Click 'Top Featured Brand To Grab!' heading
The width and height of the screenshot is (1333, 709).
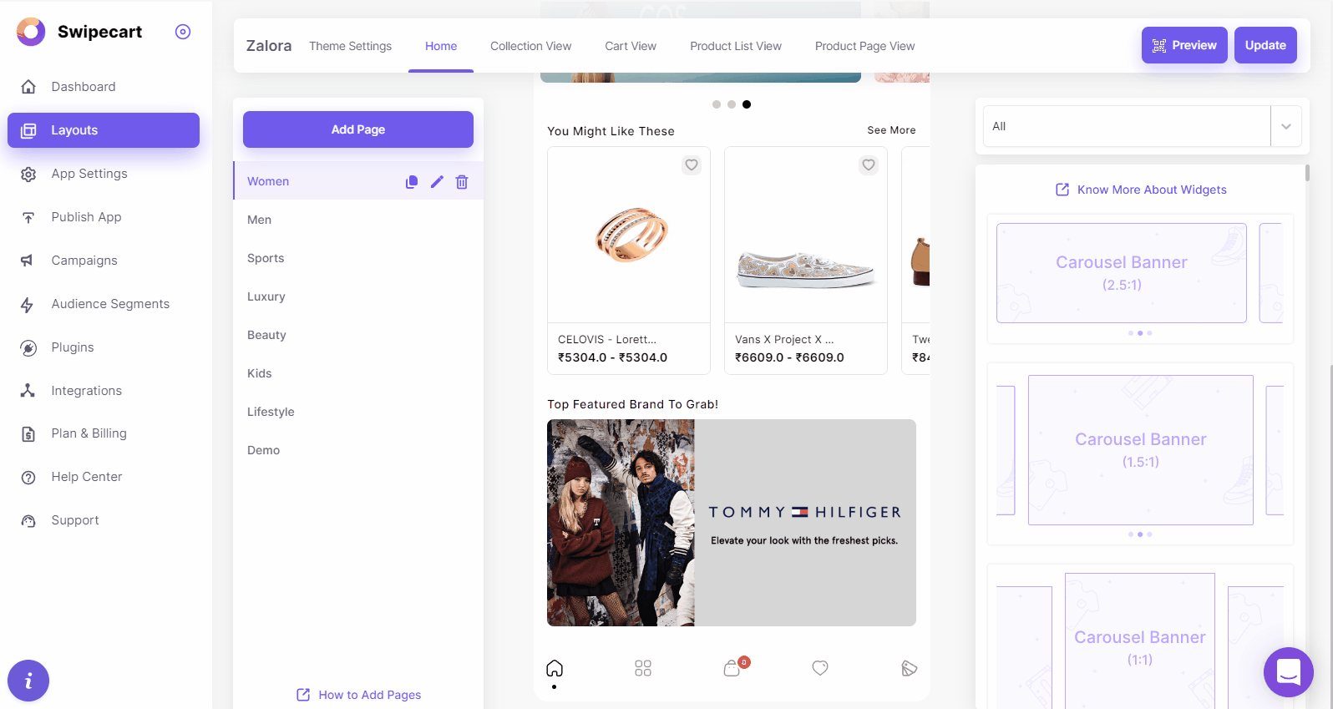click(632, 404)
